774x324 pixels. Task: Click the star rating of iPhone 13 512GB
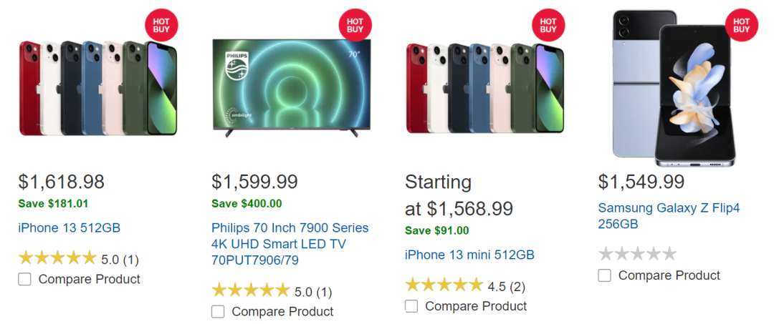tap(57, 258)
